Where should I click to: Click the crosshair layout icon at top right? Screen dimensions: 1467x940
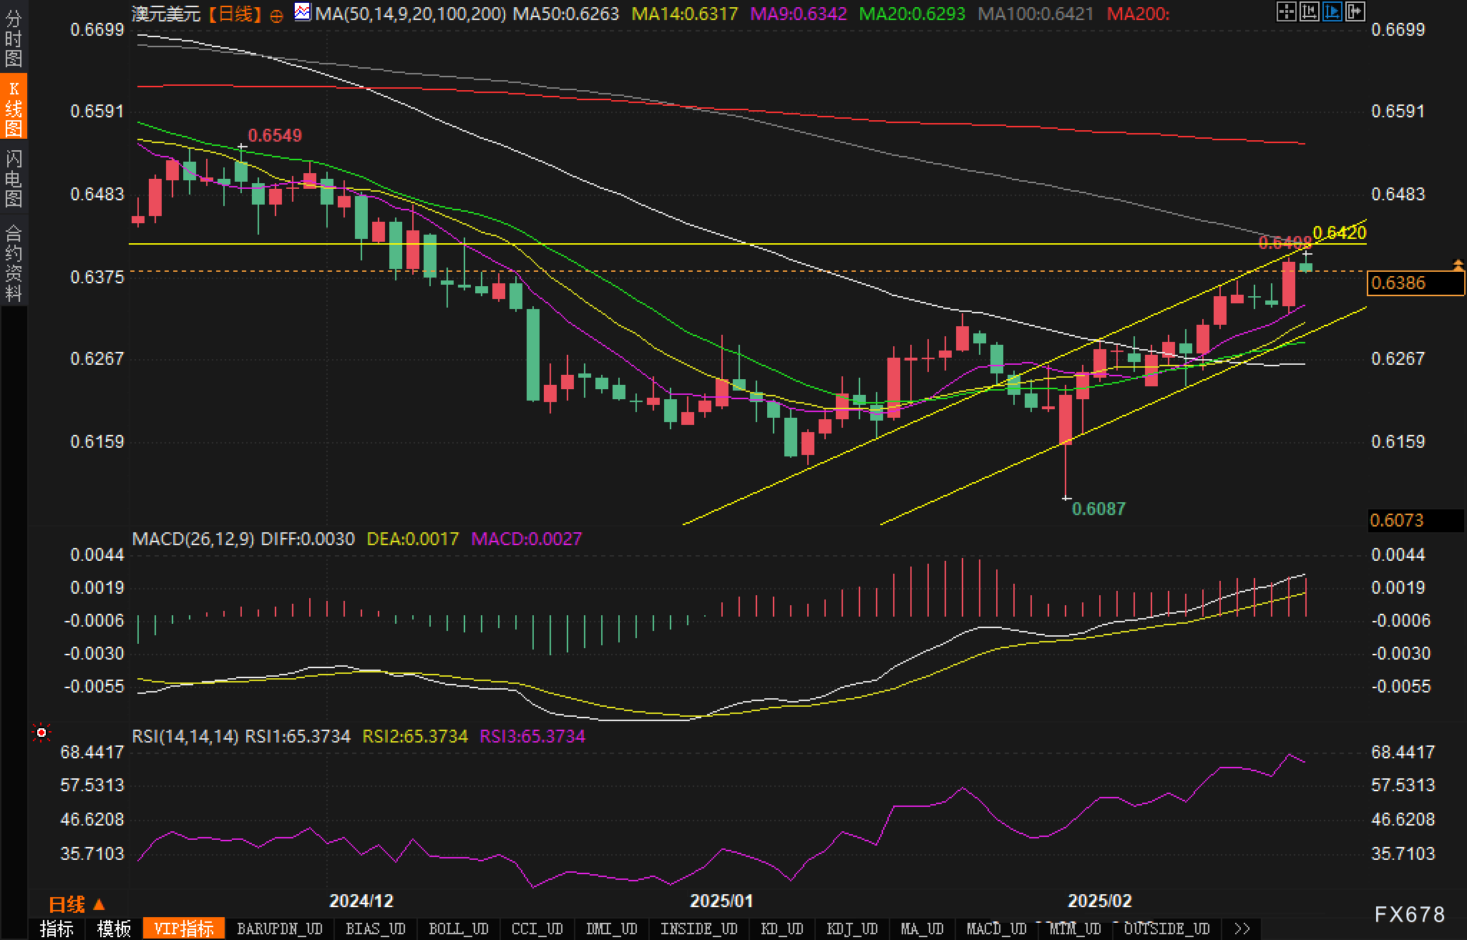tap(1286, 11)
